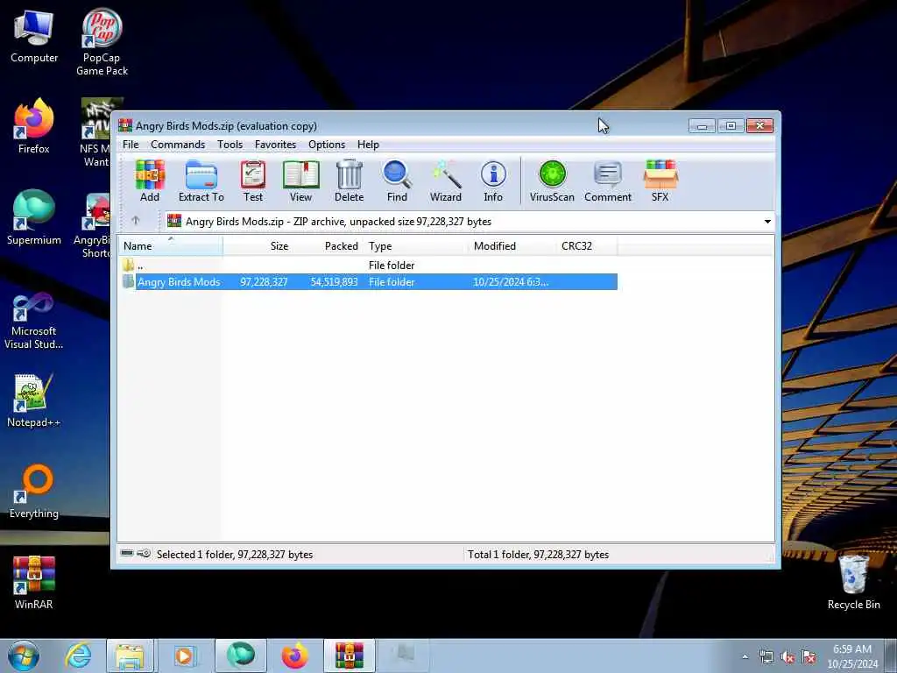
Task: Open Internet Explorer in taskbar
Action: coord(78,655)
